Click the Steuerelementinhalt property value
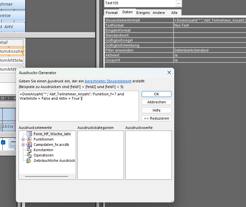 [210, 20]
